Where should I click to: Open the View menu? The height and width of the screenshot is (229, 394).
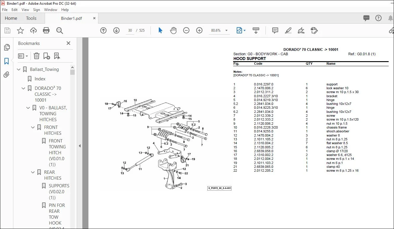click(25, 10)
